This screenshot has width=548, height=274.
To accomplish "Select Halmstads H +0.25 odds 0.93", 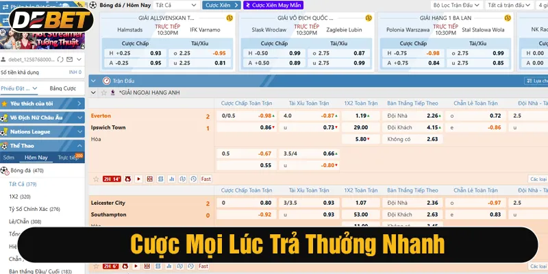I will [135, 53].
